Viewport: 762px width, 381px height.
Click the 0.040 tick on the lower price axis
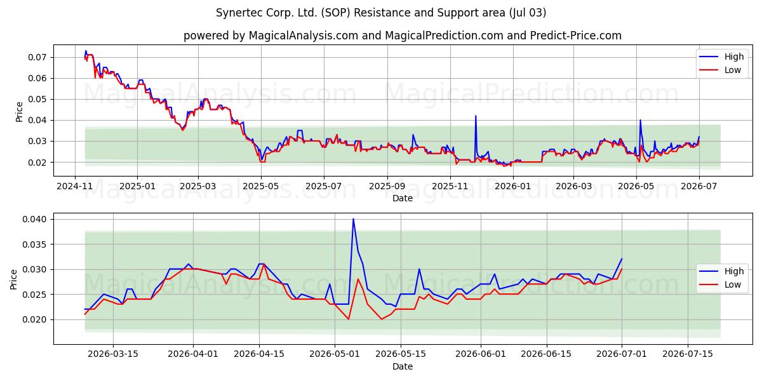36,219
